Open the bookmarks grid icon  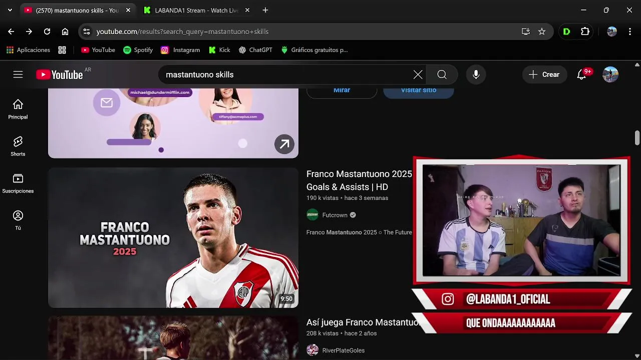coord(62,50)
